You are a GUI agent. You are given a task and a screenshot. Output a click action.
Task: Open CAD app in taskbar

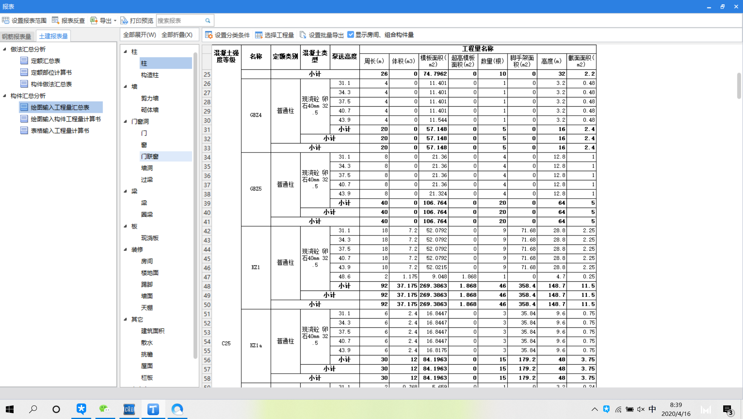pos(129,409)
